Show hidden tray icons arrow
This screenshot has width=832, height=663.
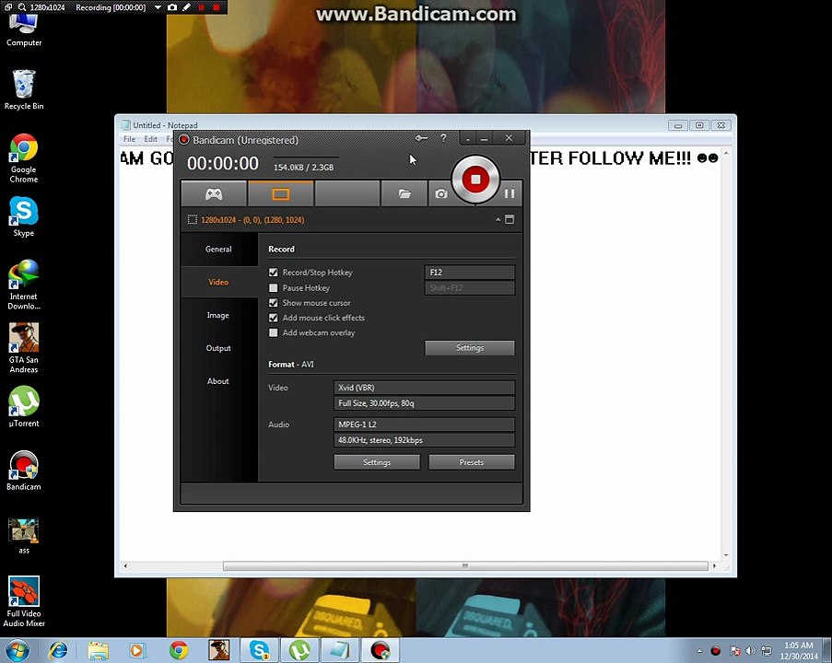[699, 651]
